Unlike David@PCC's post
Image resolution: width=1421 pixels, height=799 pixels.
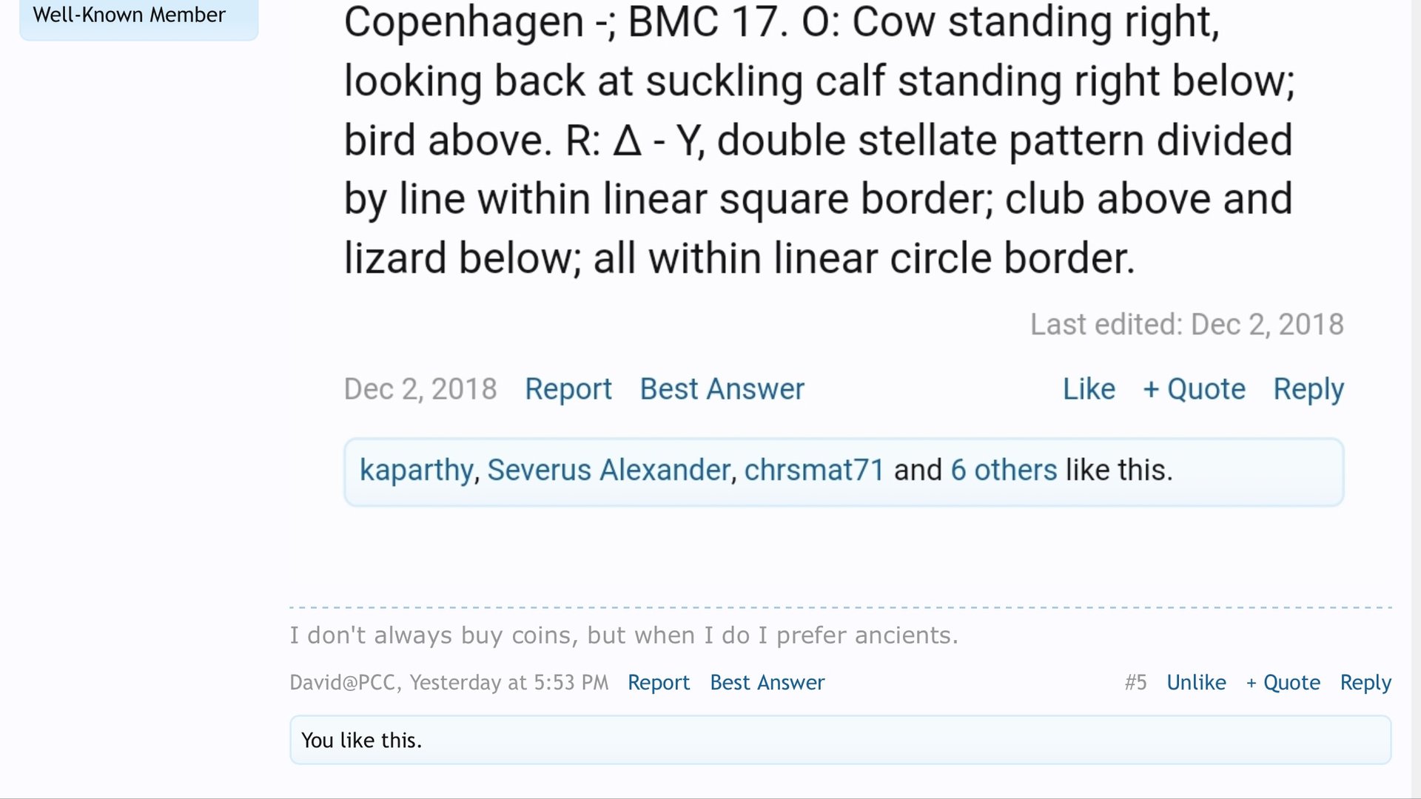pos(1196,682)
